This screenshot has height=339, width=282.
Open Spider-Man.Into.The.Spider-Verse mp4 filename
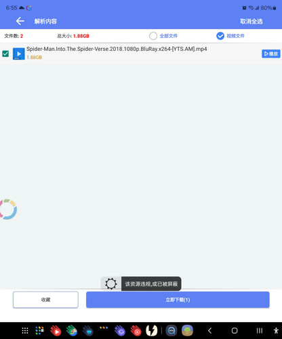(117, 49)
